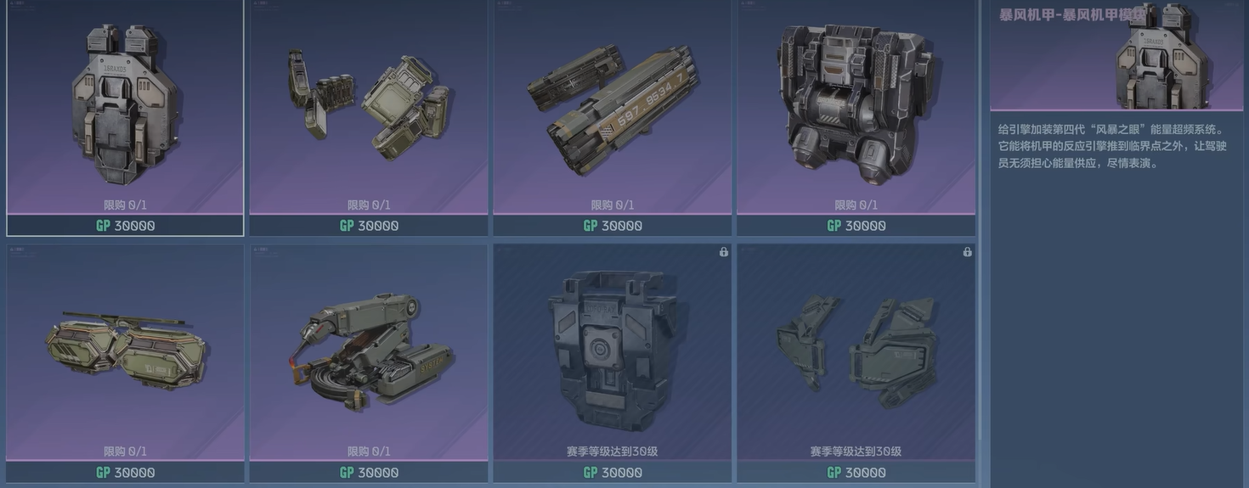Buy the engine backpack for GP 30000
This screenshot has width=1249, height=488.
point(125,226)
